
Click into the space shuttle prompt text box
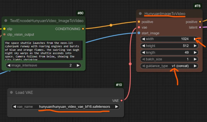pos(43,50)
